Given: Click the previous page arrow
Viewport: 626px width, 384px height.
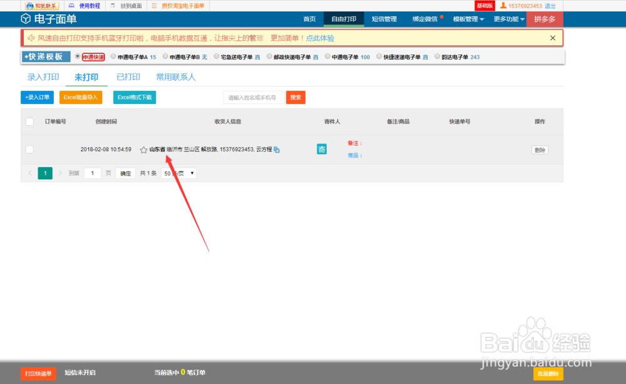Looking at the screenshot, I should click(30, 173).
